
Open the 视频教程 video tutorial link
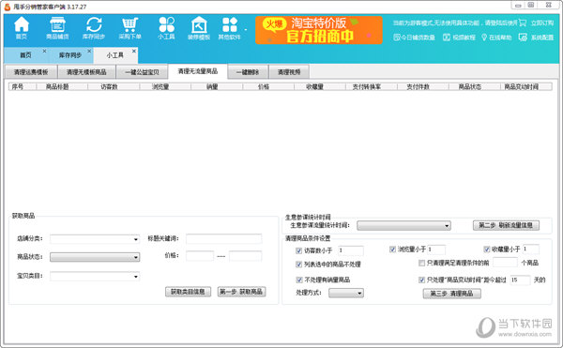coord(459,38)
